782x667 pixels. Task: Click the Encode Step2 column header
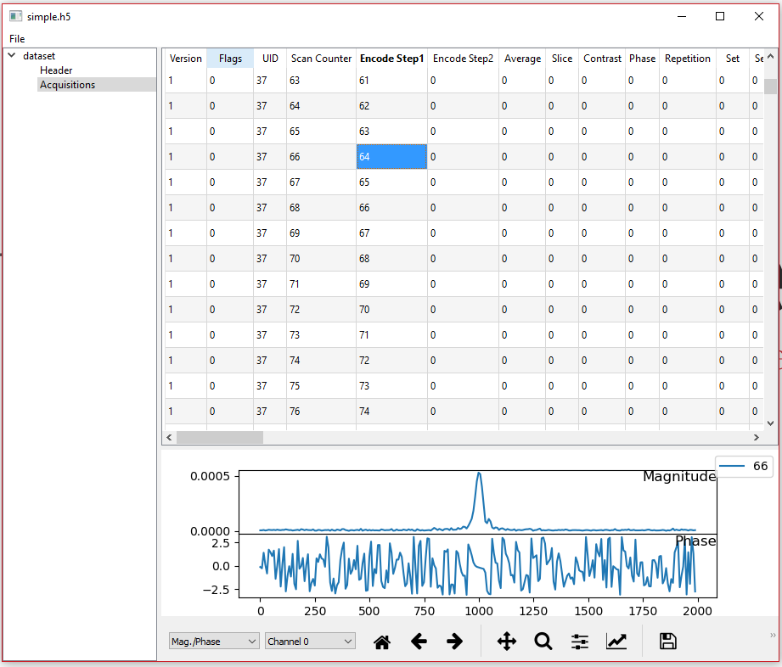coord(463,59)
